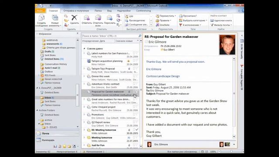Expand the Latest numbers for San Francisco conversation
The width and height of the screenshot is (279, 157).
point(84,53)
